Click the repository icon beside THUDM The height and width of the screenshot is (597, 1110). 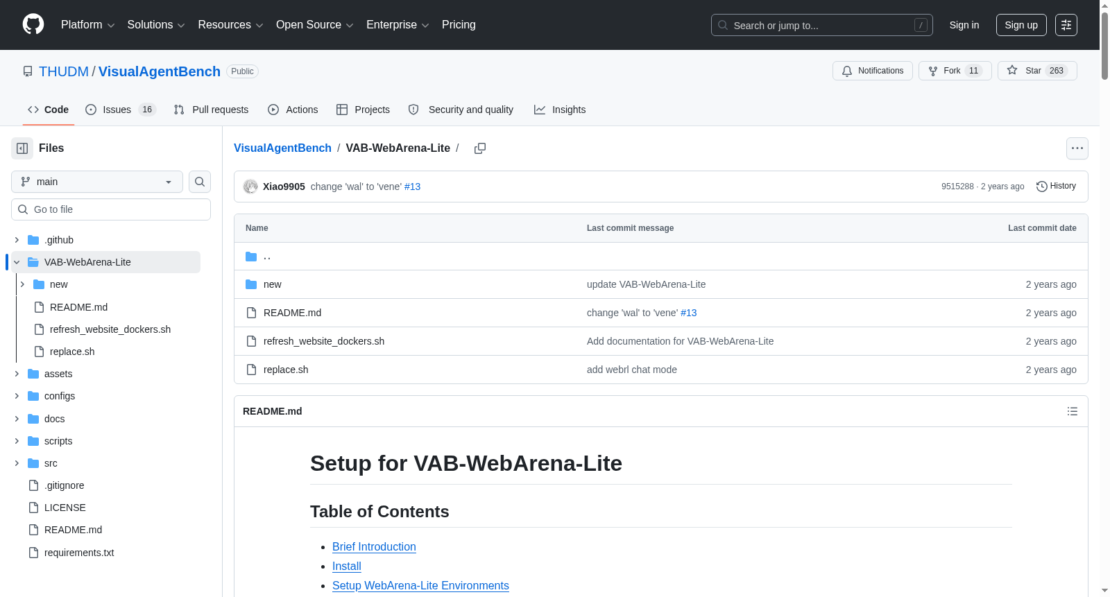pyautogui.click(x=28, y=71)
